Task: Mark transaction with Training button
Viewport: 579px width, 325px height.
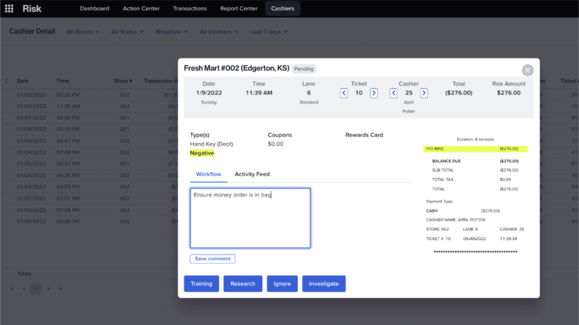Action: click(x=201, y=284)
